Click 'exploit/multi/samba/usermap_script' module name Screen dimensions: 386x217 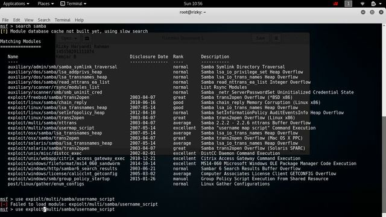pos(51,128)
